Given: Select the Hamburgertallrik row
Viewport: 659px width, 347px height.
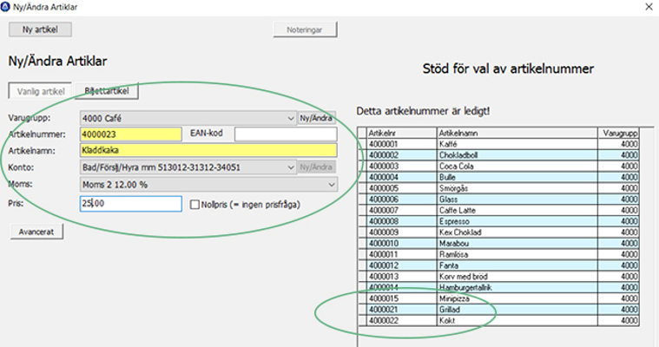Looking at the screenshot, I should 498,287.
